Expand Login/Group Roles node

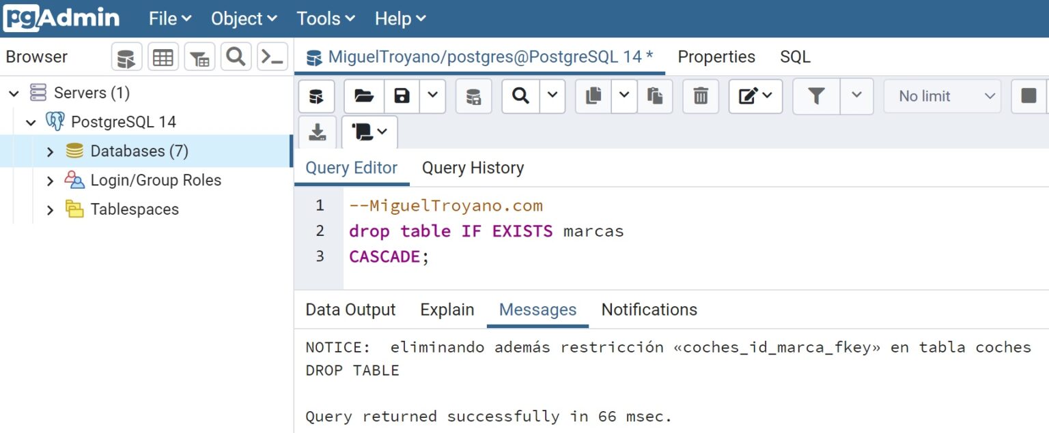click(x=50, y=181)
